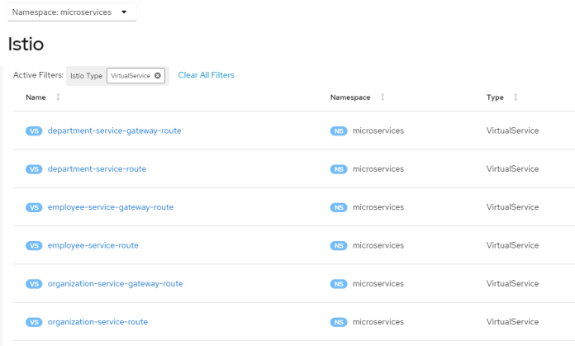Click microservices namespace in employee-service-route row
The height and width of the screenshot is (346, 575).
point(378,245)
